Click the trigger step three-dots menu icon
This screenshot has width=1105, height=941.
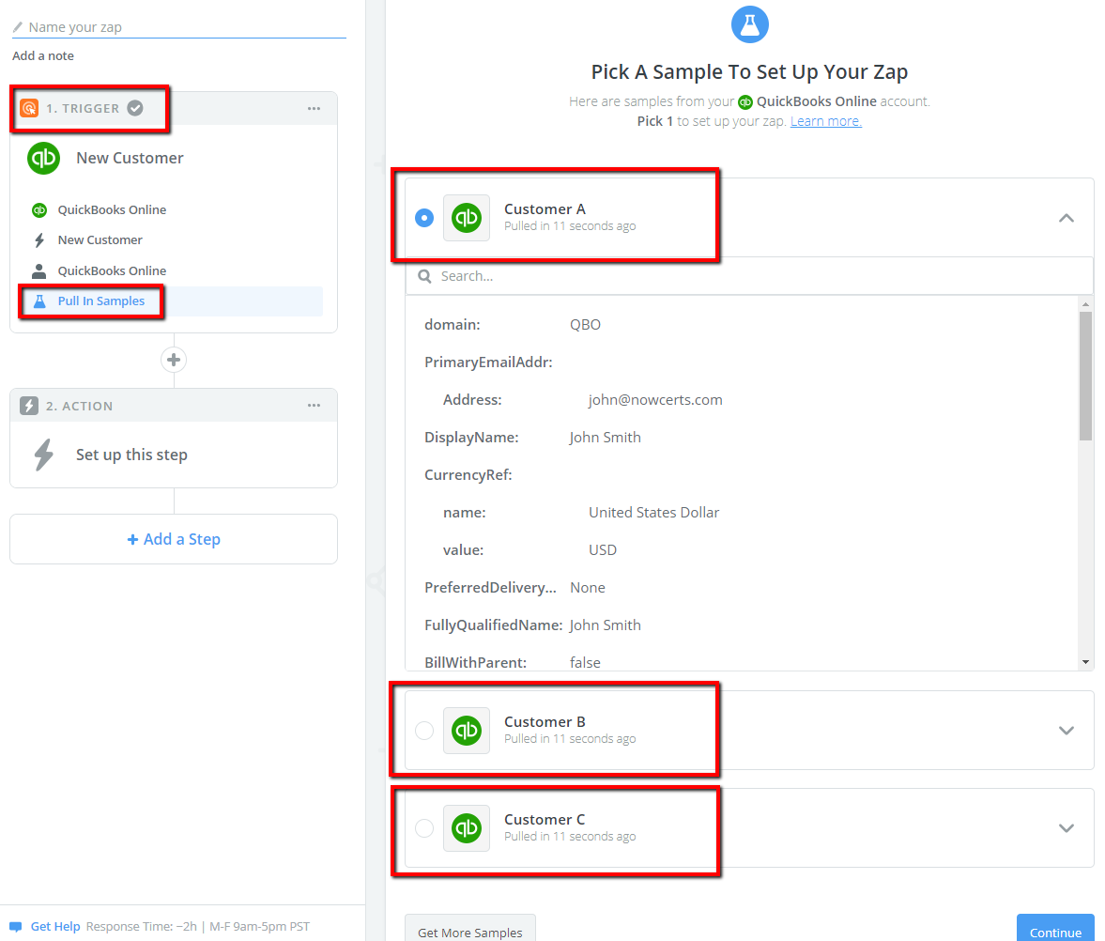314,109
